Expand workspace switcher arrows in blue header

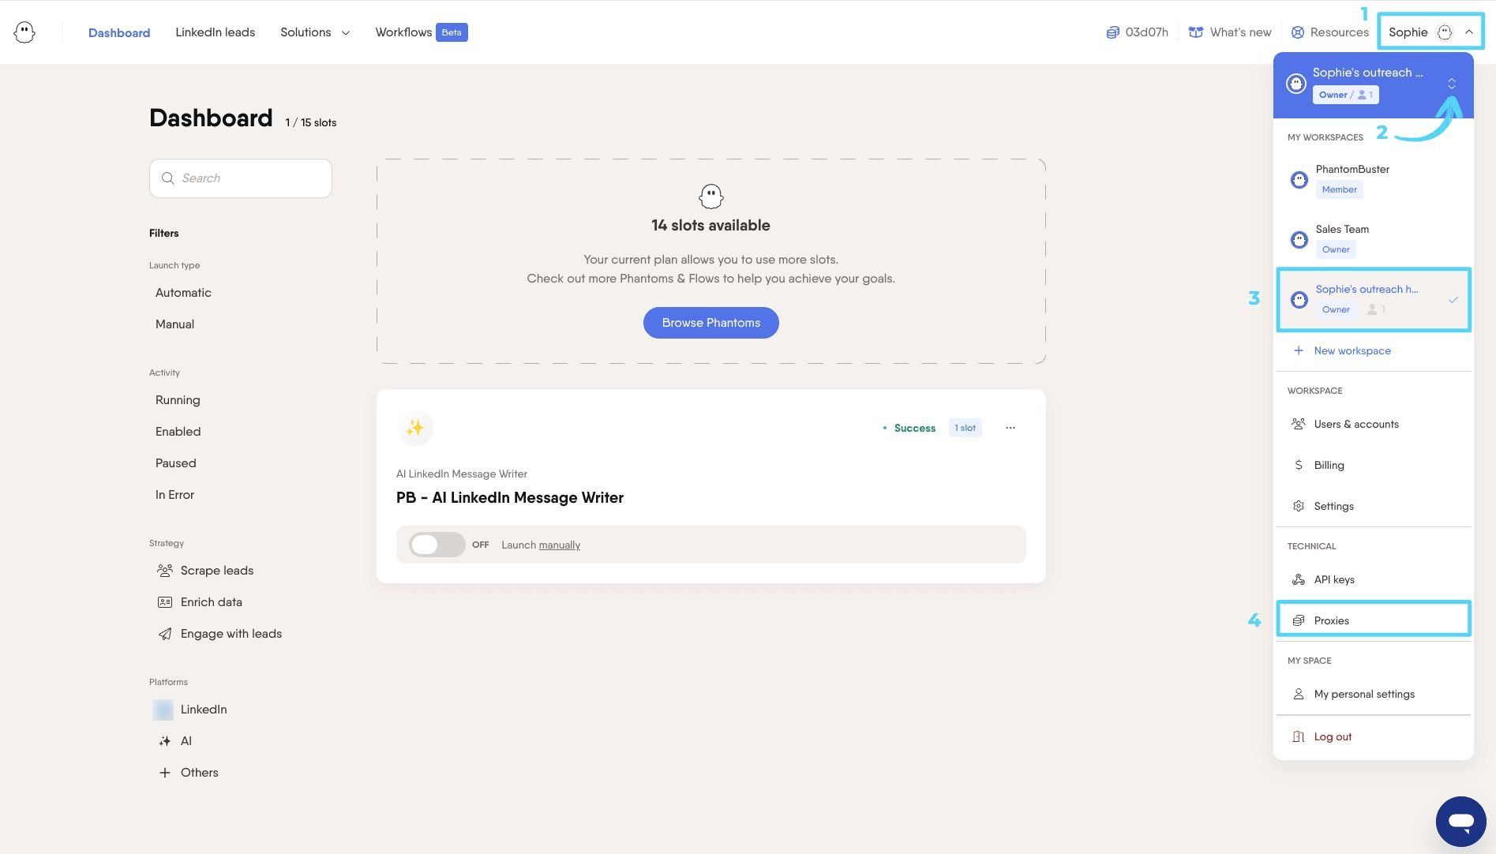coord(1452,84)
